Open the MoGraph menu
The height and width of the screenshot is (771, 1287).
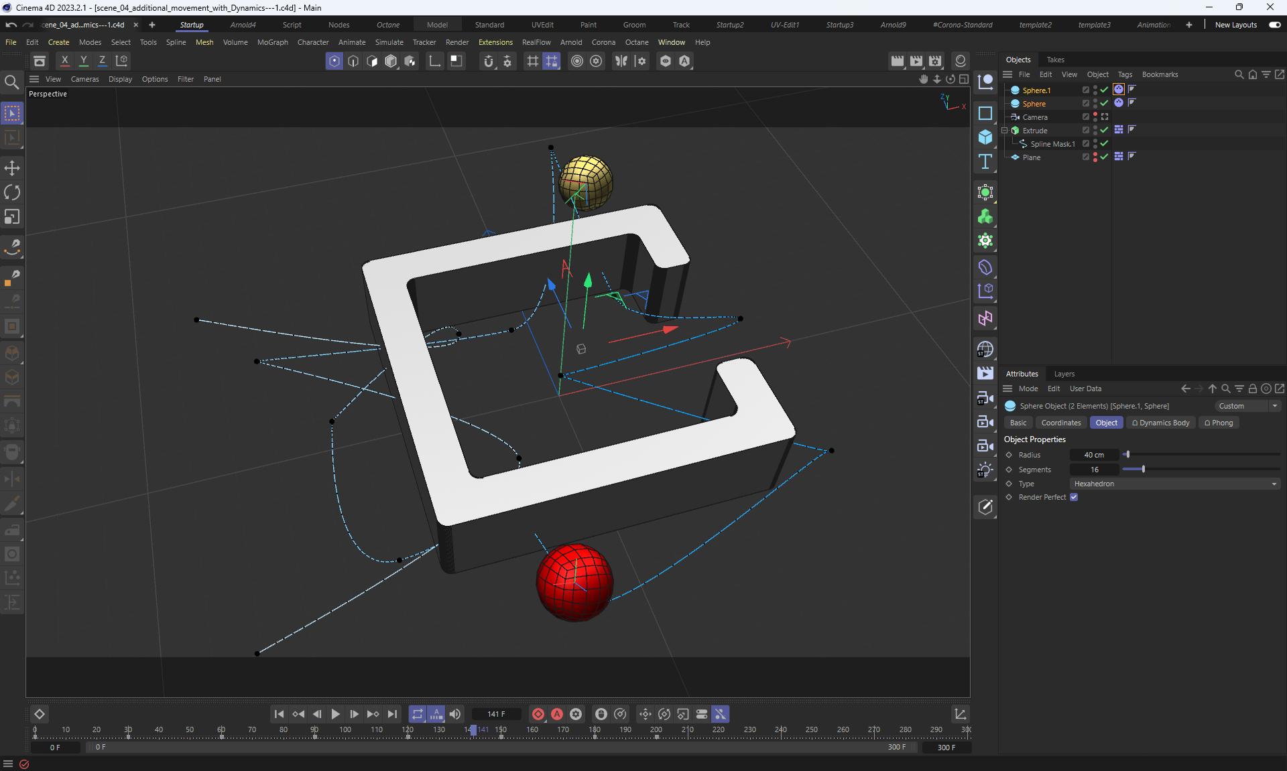(x=272, y=42)
